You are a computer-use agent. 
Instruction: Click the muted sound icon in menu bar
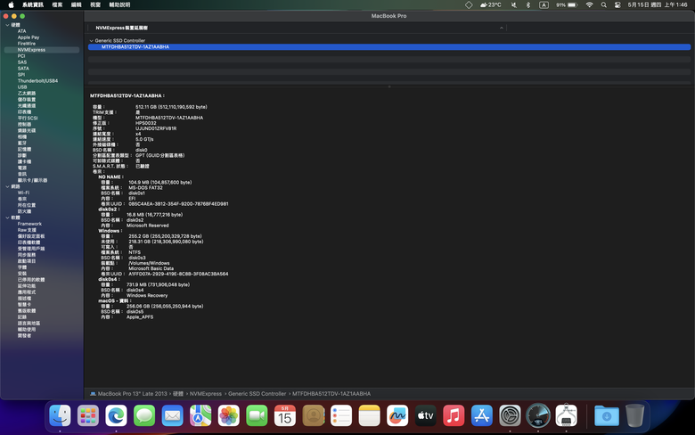click(514, 4)
